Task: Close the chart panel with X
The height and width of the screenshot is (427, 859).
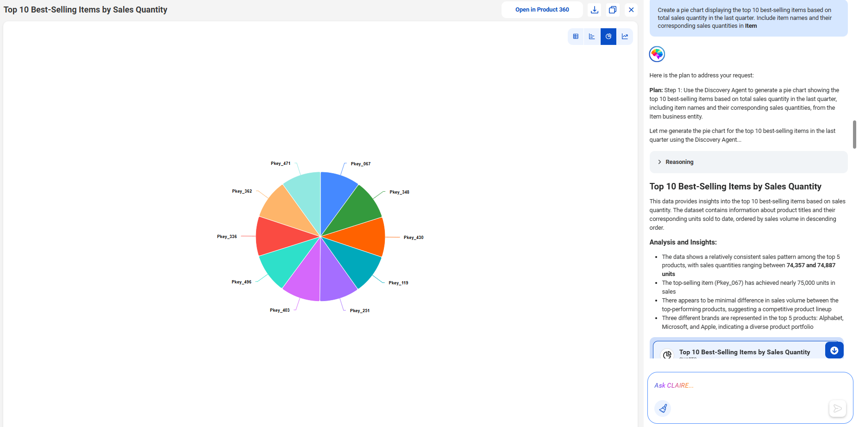Action: click(x=631, y=10)
